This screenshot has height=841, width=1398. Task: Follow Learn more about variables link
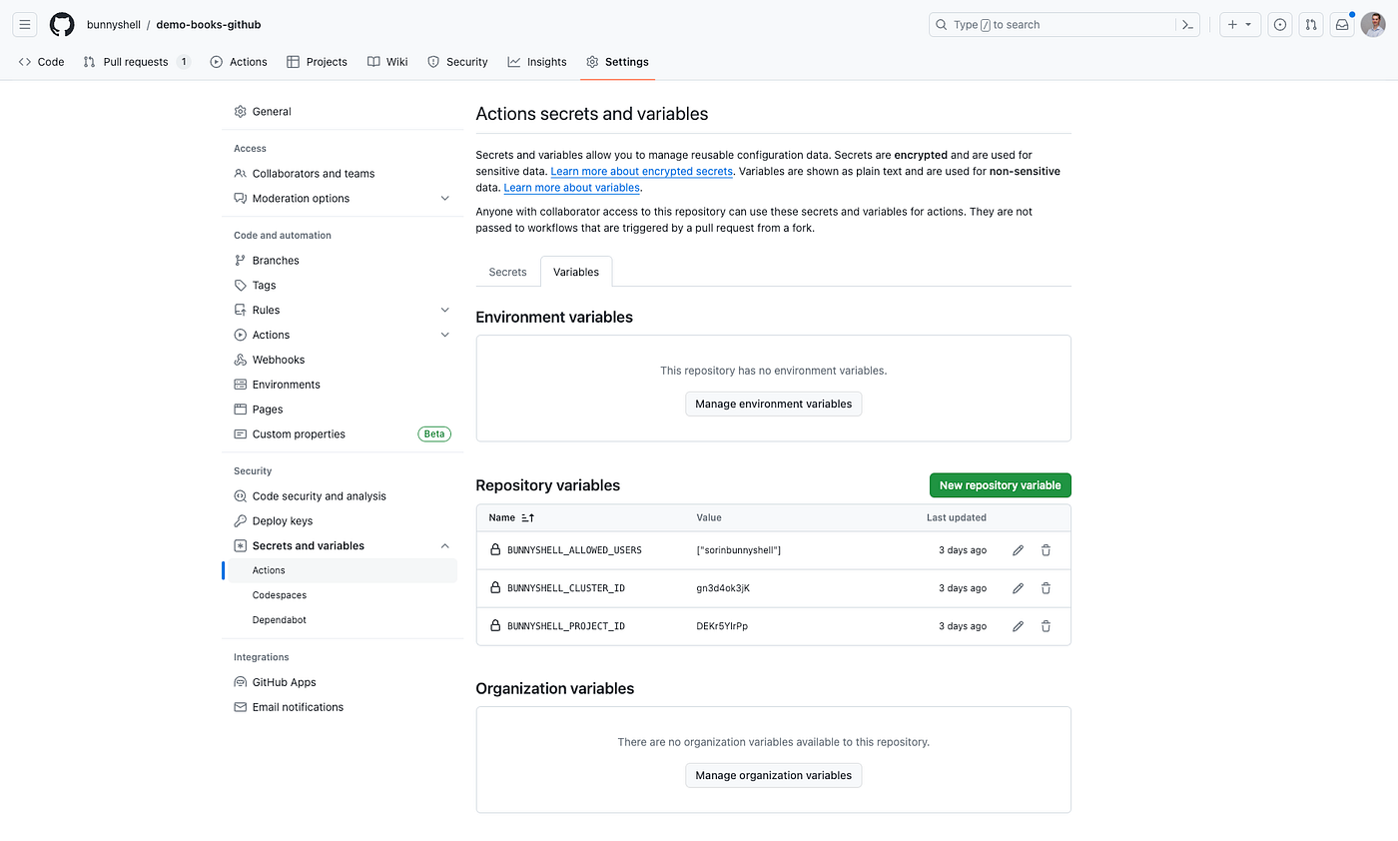[572, 188]
